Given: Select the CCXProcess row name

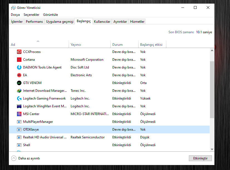Looking at the screenshot, I should coord(32,52).
